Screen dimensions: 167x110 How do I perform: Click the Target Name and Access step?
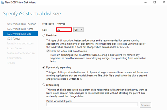point(21,44)
